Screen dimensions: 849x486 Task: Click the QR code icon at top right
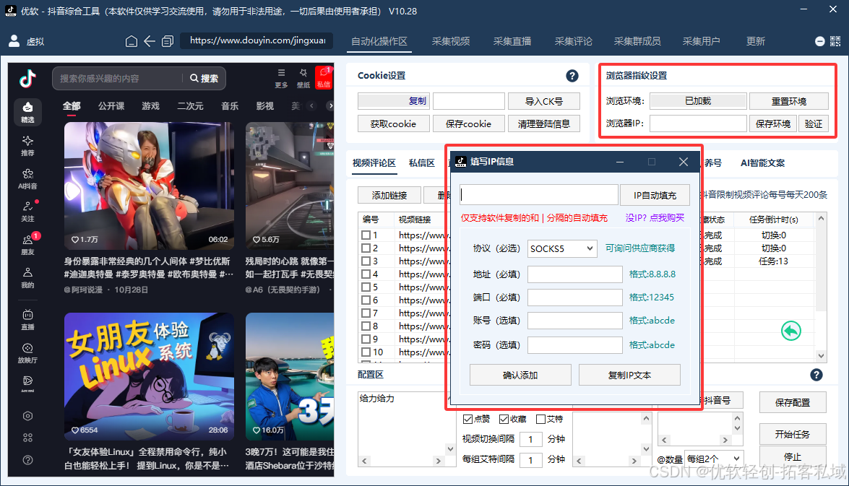835,41
